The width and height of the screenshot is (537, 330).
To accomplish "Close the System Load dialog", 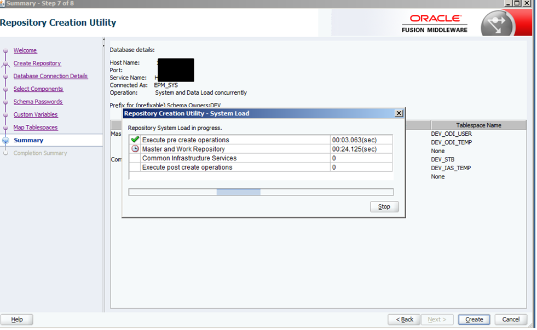I will click(399, 113).
